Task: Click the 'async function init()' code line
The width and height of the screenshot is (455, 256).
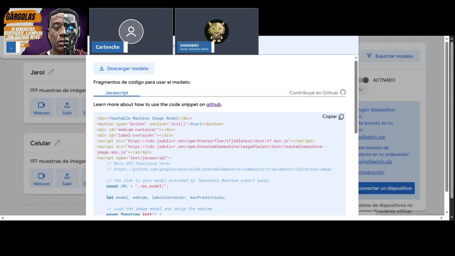Action: [134, 214]
